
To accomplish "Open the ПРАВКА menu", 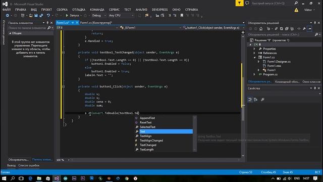I will click(21, 10).
